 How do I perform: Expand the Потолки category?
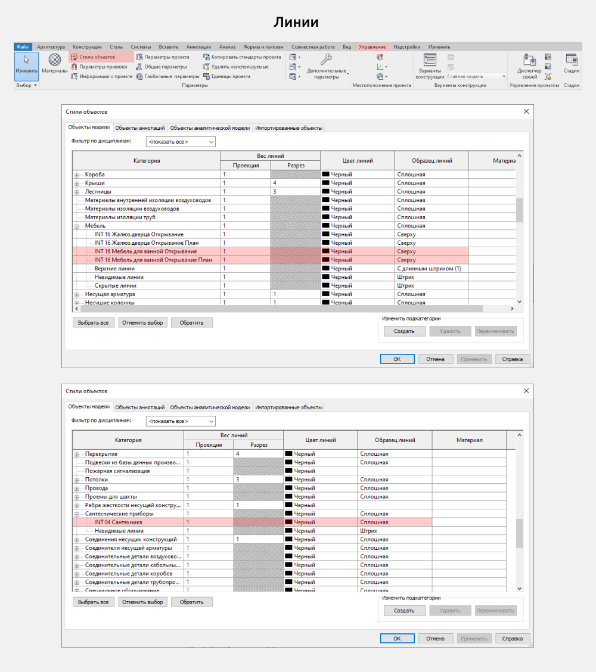point(77,480)
